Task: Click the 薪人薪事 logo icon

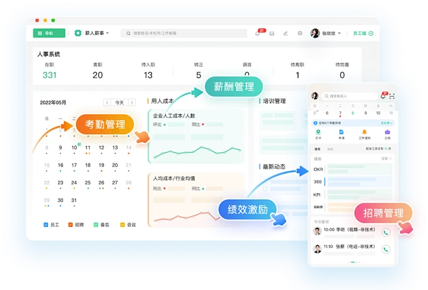Action: tap(78, 33)
